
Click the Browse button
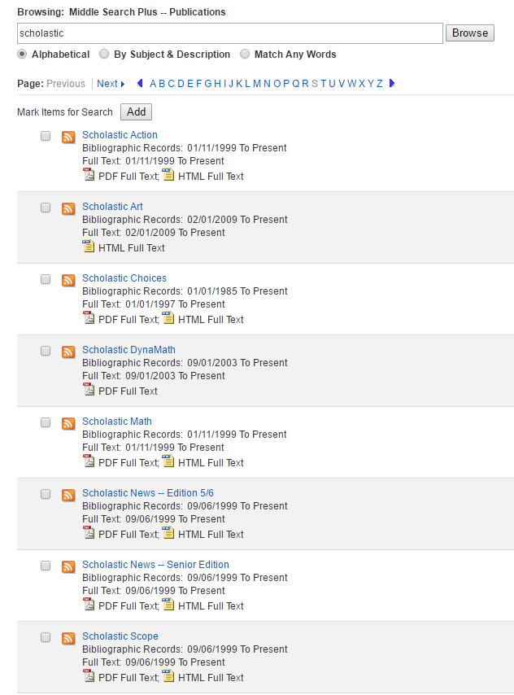(470, 33)
